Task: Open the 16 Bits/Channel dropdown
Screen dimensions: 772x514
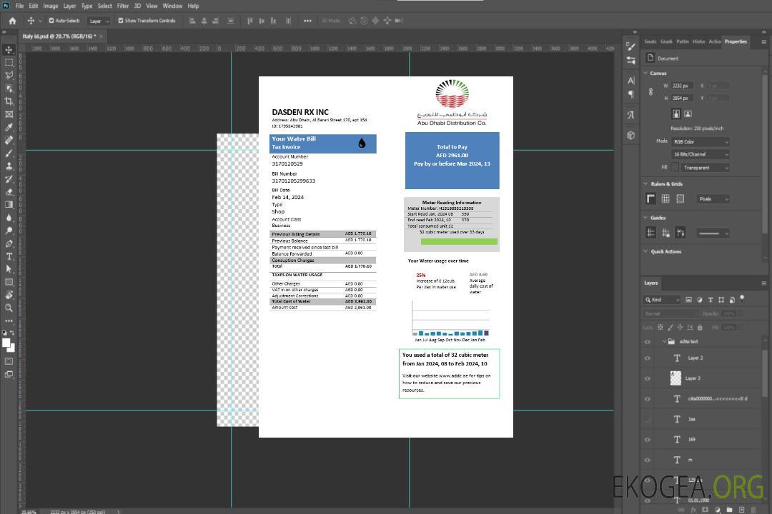Action: tap(701, 154)
